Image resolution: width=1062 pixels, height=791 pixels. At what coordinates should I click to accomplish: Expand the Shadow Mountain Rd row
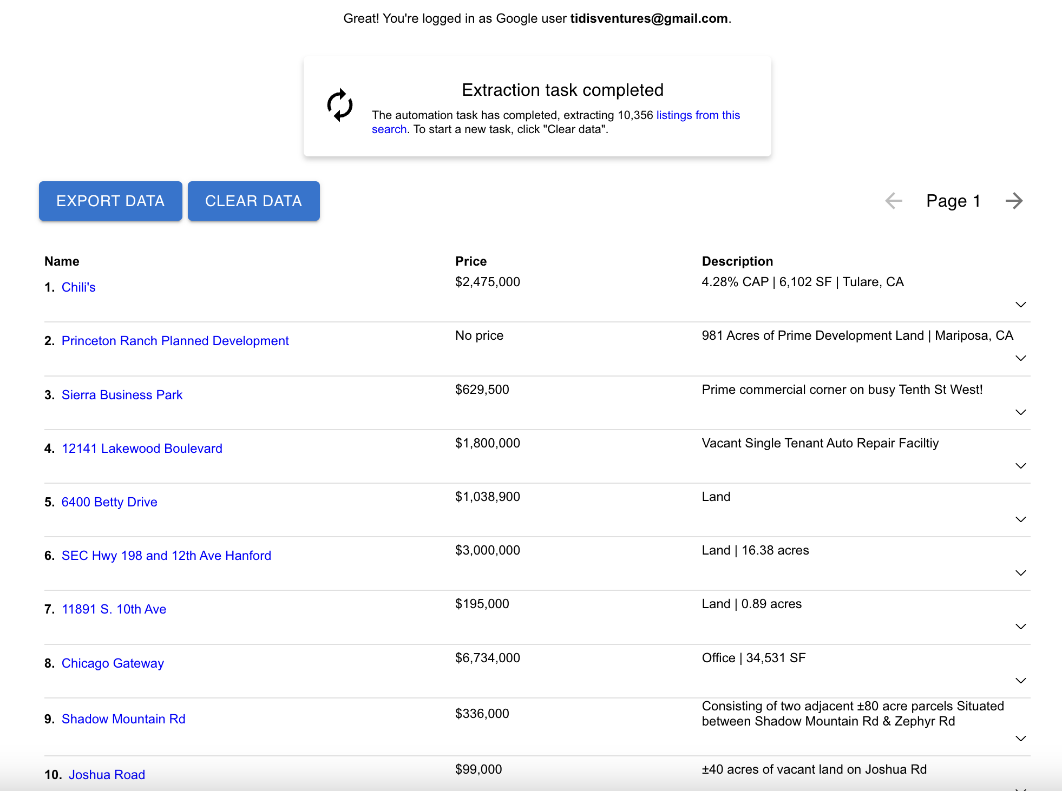(x=1020, y=739)
